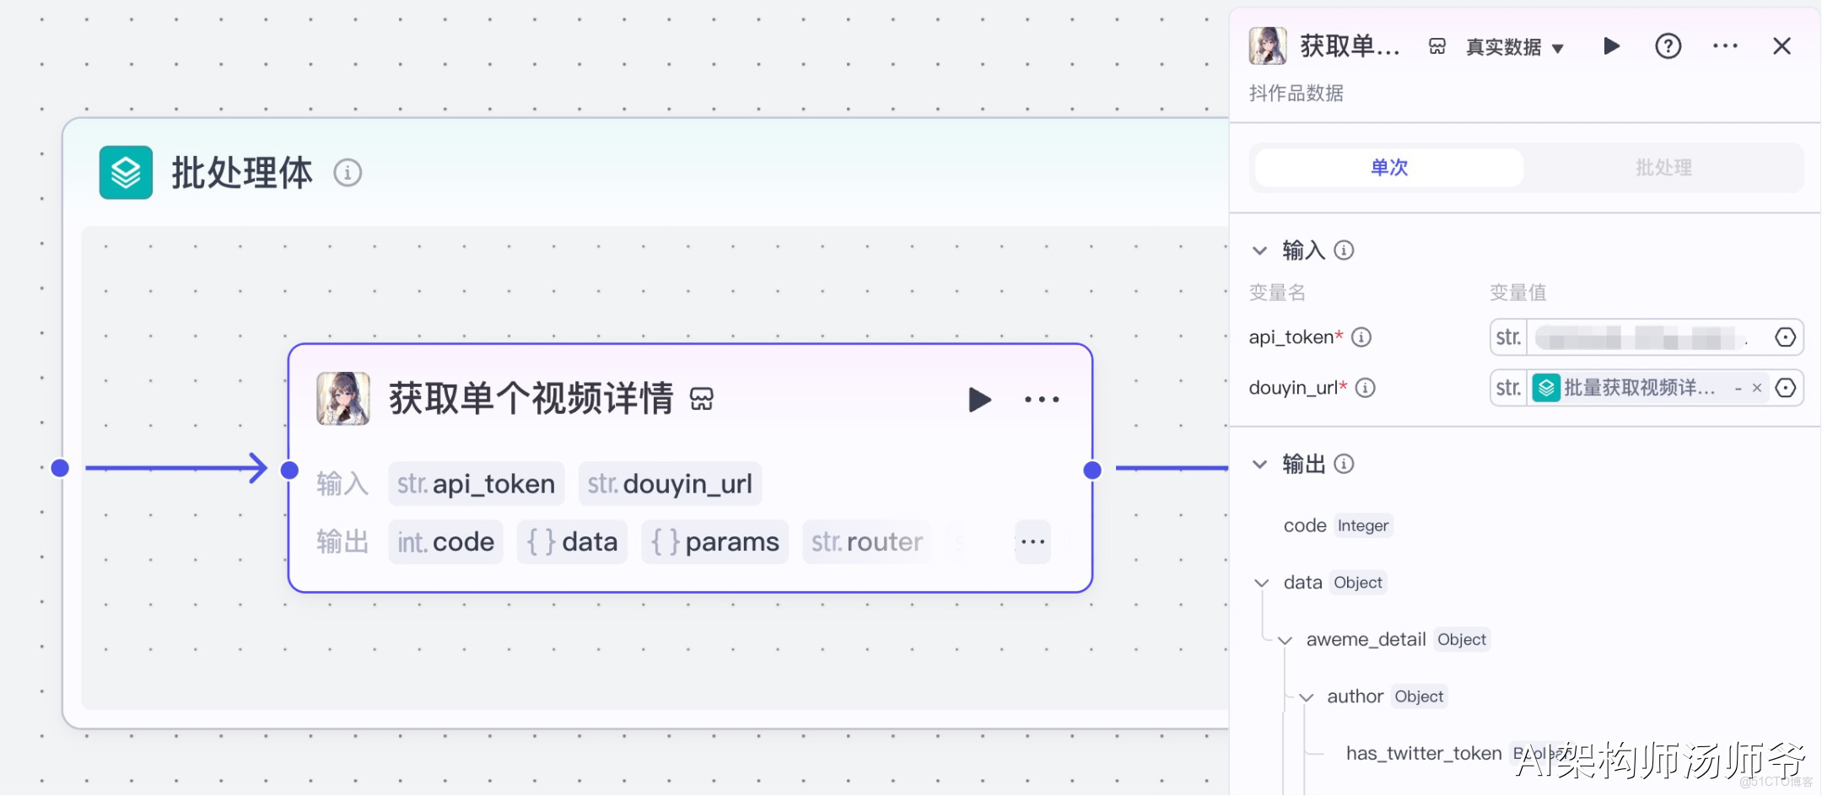The image size is (1822, 796).
Task: Click the panel header mock-data icon
Action: coord(1437,46)
